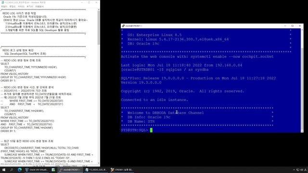Click 'GROUP BY TO_CHAR(FIRST_TIME,'HH24:MI')' line
Viewport: 308px width, 173px height.
(26, 128)
